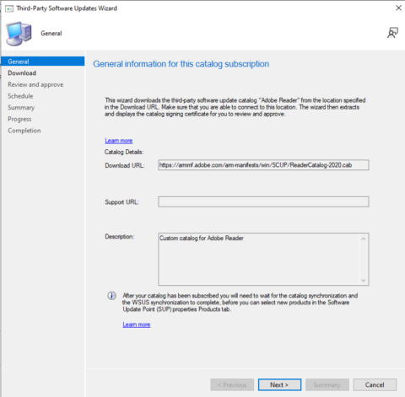The width and height of the screenshot is (405, 397).
Task: Select the Summary step in sidebar
Action: click(21, 108)
